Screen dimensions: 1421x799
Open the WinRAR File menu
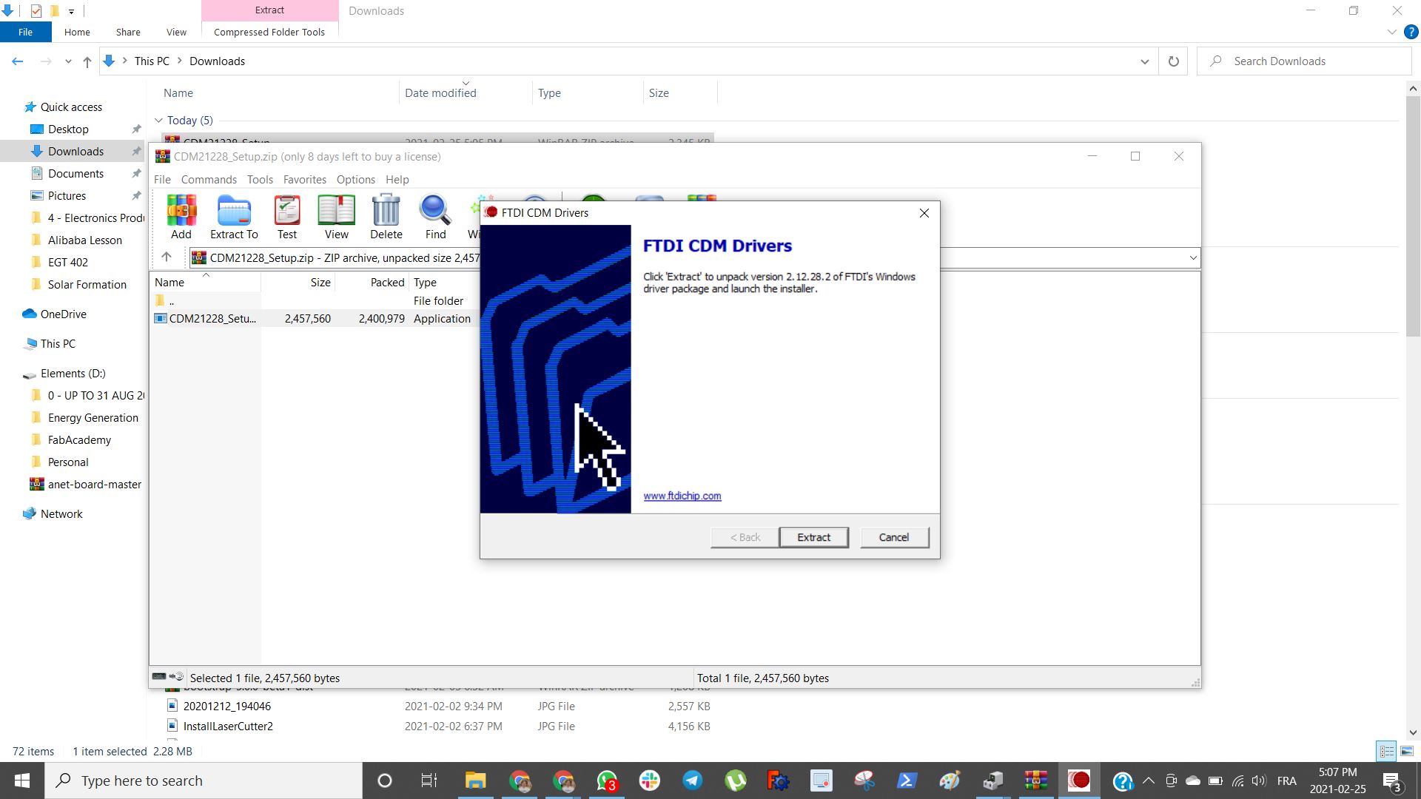pyautogui.click(x=162, y=179)
